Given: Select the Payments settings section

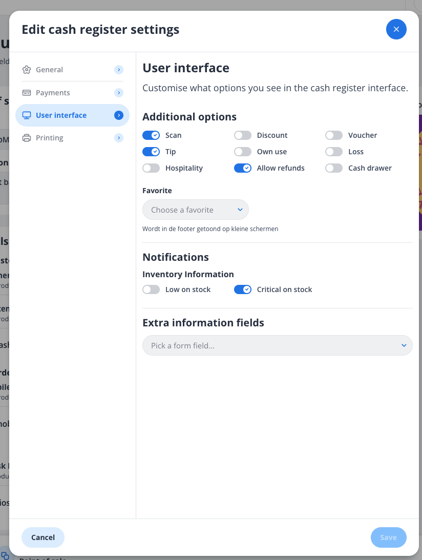Looking at the screenshot, I should click(x=53, y=93).
